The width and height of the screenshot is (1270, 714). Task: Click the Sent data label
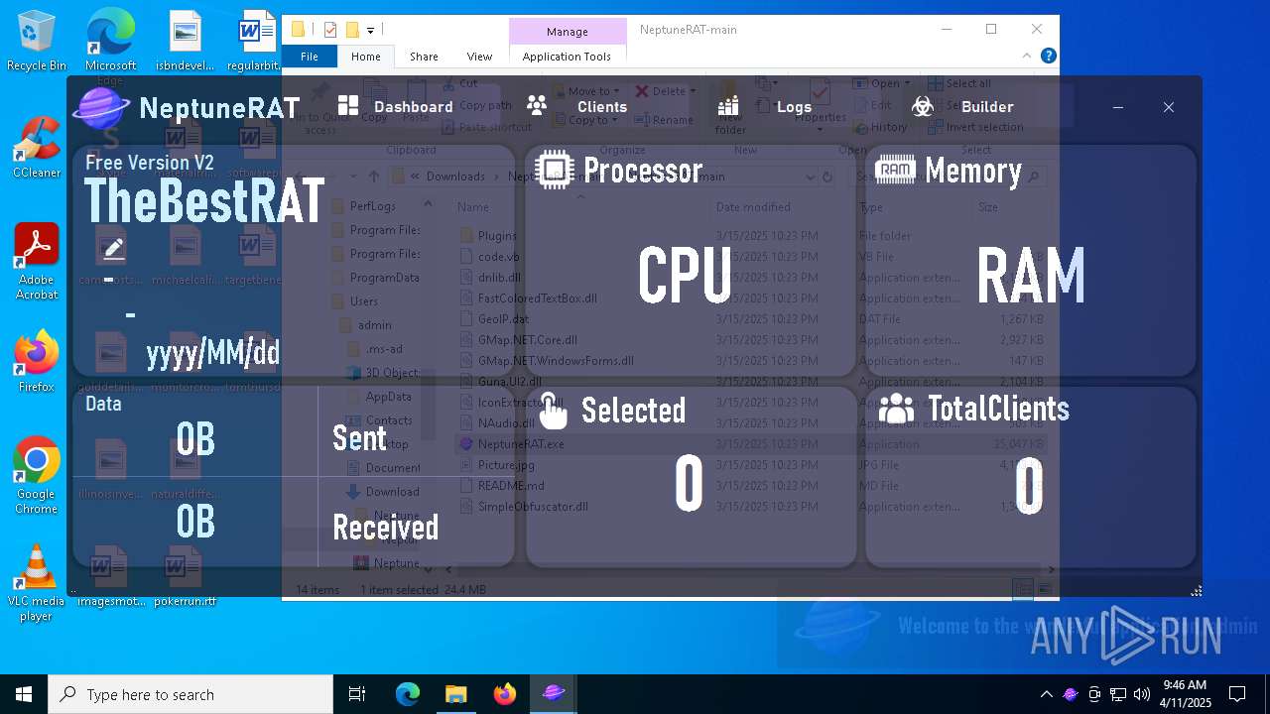pos(359,437)
